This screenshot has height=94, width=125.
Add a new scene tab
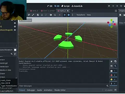72,11
